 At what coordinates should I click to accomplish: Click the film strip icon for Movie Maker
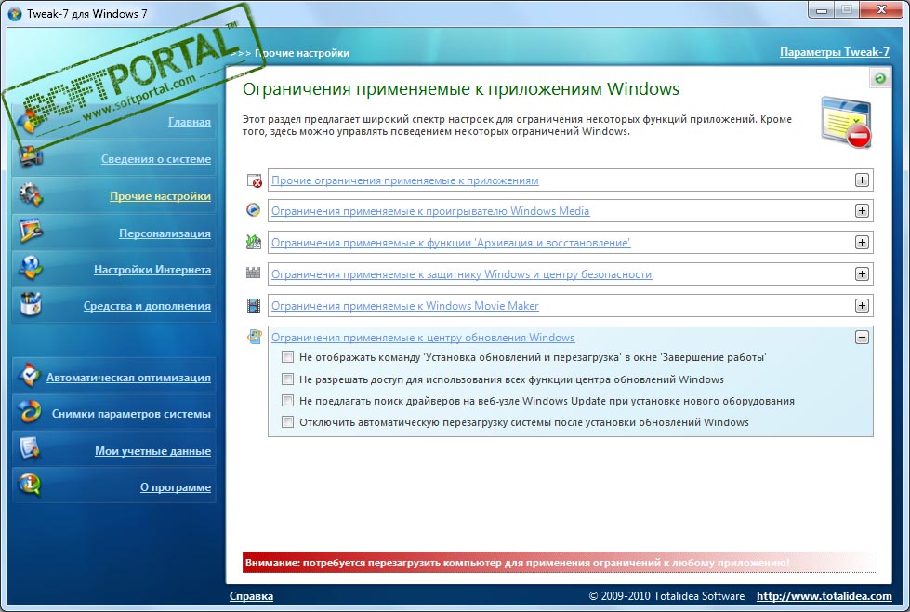click(254, 305)
